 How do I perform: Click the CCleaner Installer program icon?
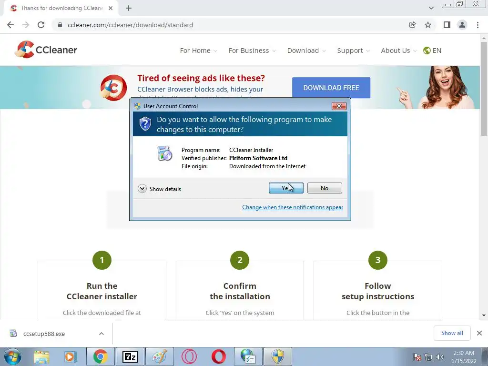coord(164,153)
